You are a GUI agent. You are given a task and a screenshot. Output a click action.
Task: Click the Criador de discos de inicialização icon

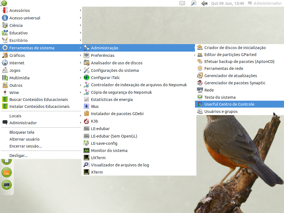tap(200, 47)
